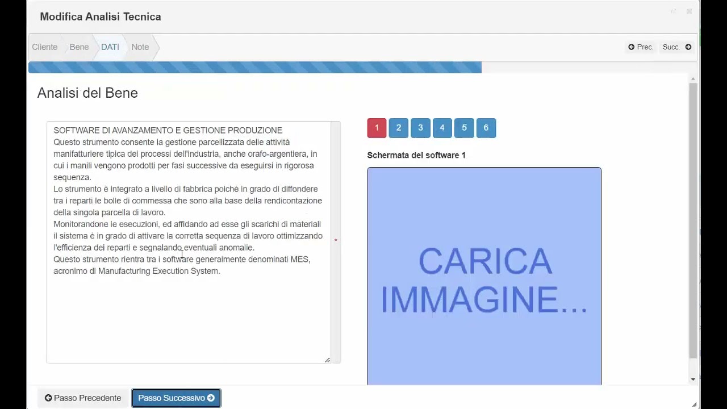
Task: Click CARICA IMMAGINE placeholder to upload
Action: [484, 276]
